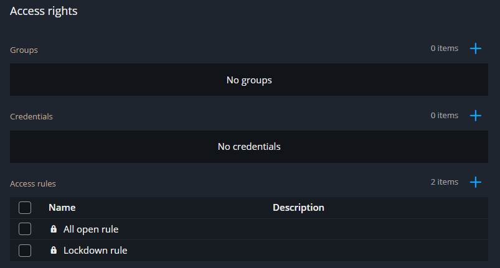This screenshot has height=268, width=500.
Task: Add a new access rule with plus icon
Action: [476, 182]
